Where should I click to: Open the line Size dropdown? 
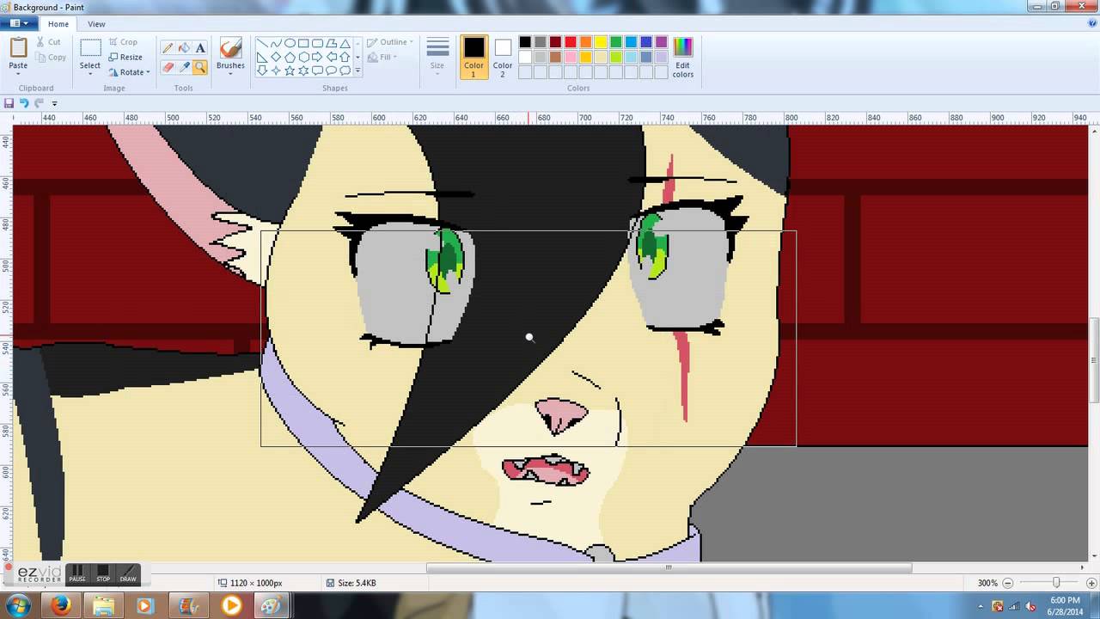[x=437, y=57]
